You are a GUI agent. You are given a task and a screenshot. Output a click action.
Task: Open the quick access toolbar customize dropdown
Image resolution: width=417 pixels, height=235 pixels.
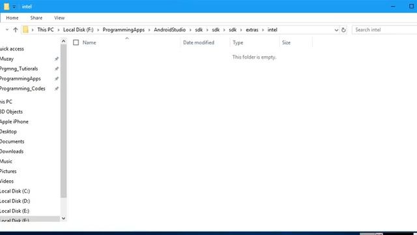[14, 7]
